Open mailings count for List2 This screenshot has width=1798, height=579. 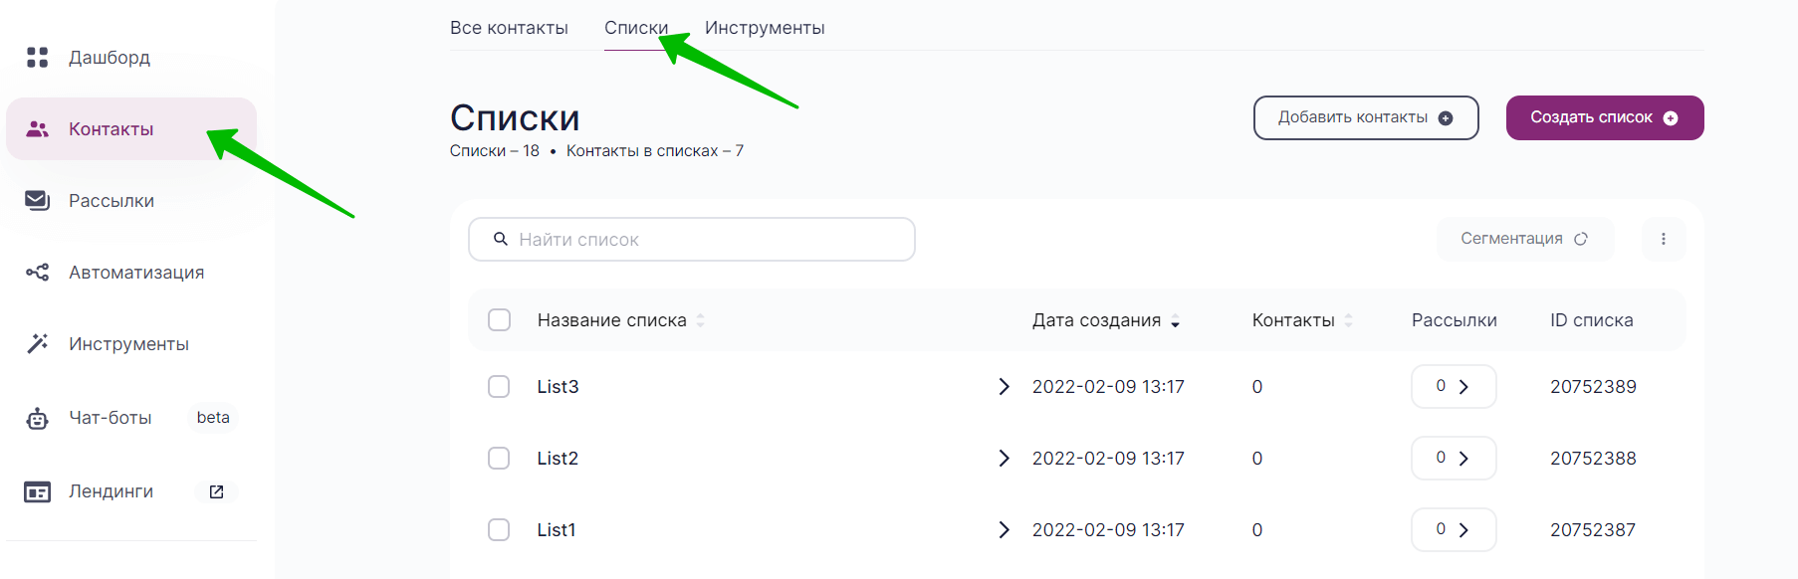pos(1454,458)
